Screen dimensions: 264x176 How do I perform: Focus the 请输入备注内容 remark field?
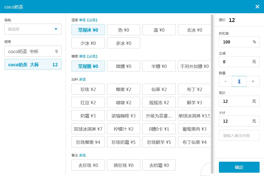(x=239, y=135)
